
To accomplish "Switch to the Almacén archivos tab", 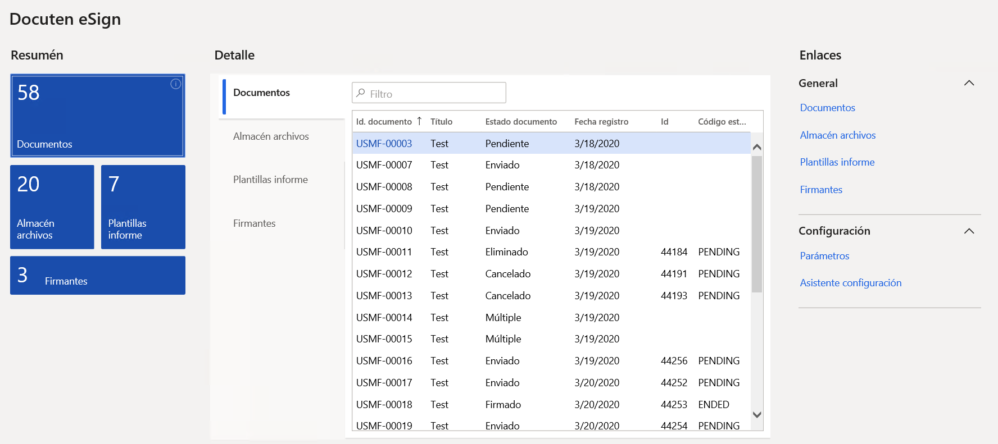I will tap(271, 136).
